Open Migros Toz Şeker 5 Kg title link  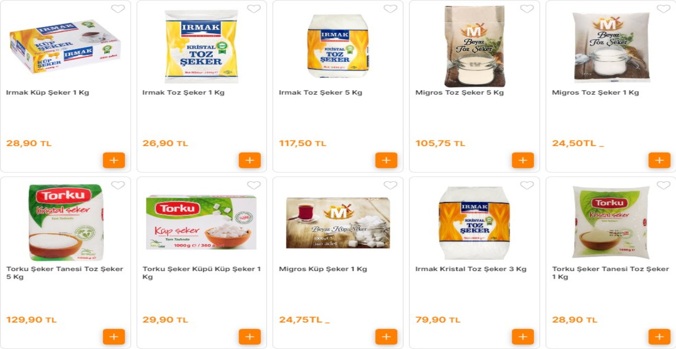(459, 93)
